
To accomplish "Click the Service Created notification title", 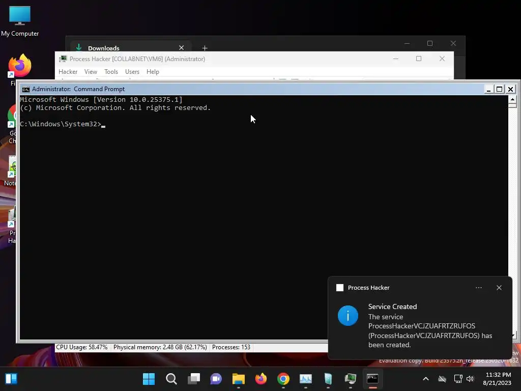I will coord(392,306).
